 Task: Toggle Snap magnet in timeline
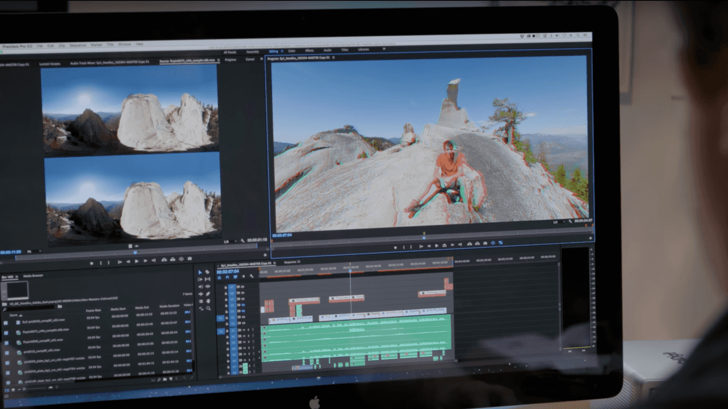click(227, 277)
